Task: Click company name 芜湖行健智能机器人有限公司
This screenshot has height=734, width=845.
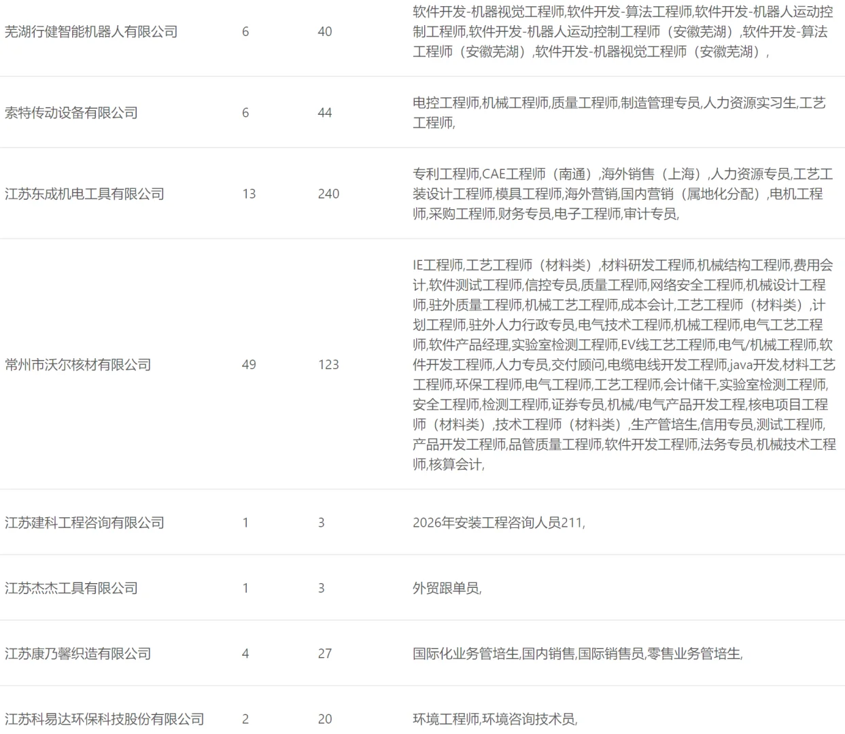Action: click(91, 32)
